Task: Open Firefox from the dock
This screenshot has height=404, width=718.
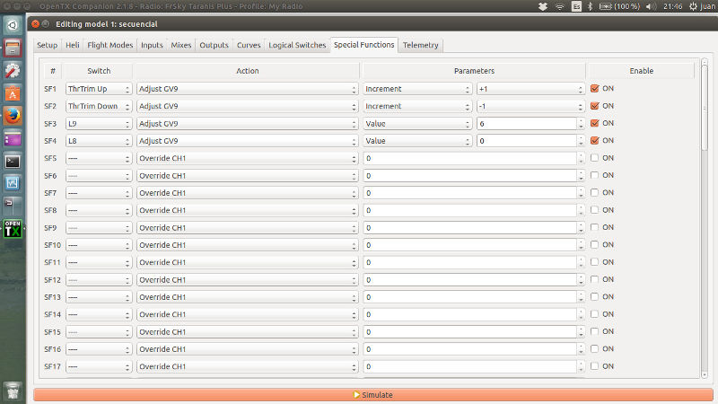Action: point(13,116)
